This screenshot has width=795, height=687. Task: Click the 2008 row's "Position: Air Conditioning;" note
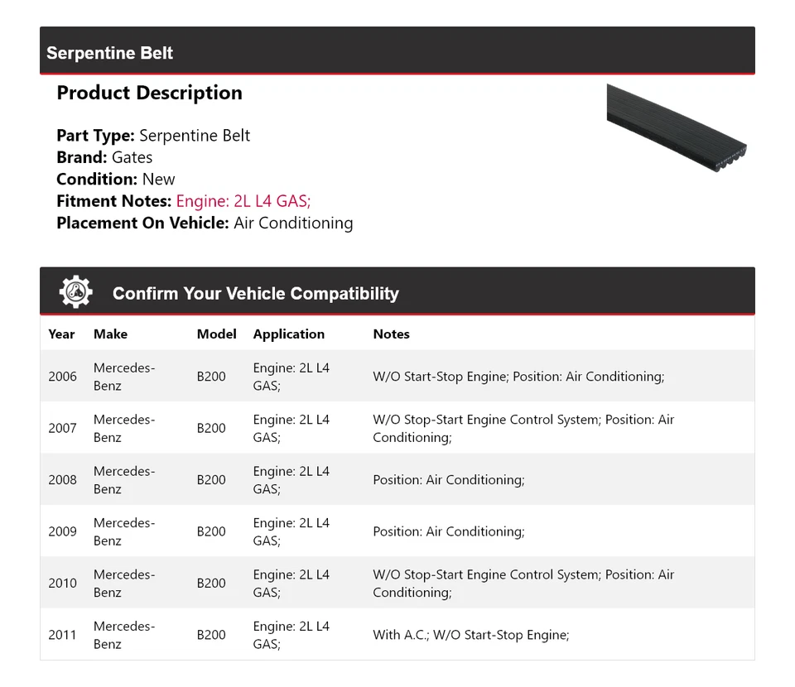(448, 480)
